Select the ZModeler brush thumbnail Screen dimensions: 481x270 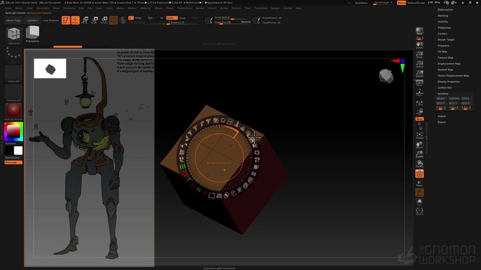14,35
